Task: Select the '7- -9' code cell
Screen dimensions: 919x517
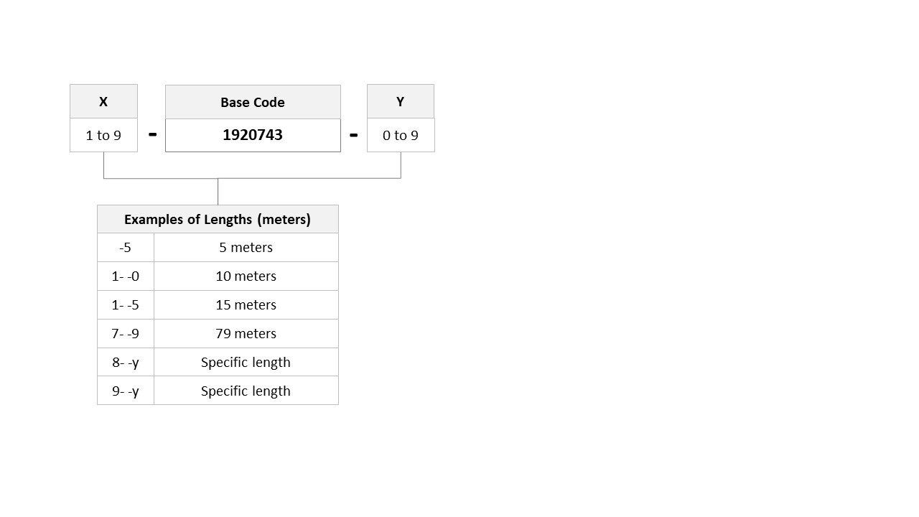Action: pyautogui.click(x=126, y=333)
